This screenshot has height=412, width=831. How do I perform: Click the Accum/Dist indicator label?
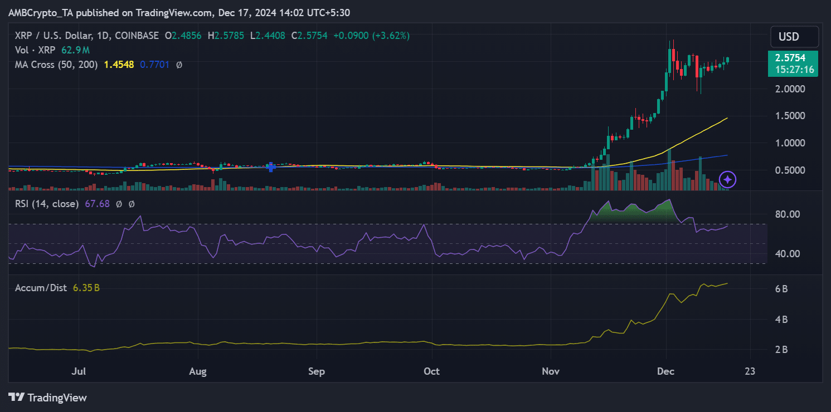41,288
